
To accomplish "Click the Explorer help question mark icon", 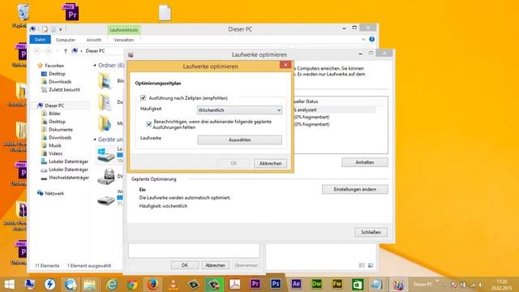I will (371, 40).
